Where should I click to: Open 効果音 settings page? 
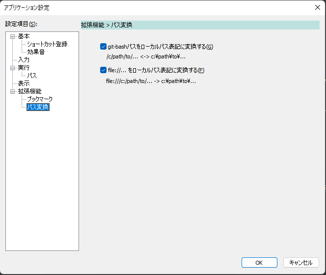[x=36, y=52]
